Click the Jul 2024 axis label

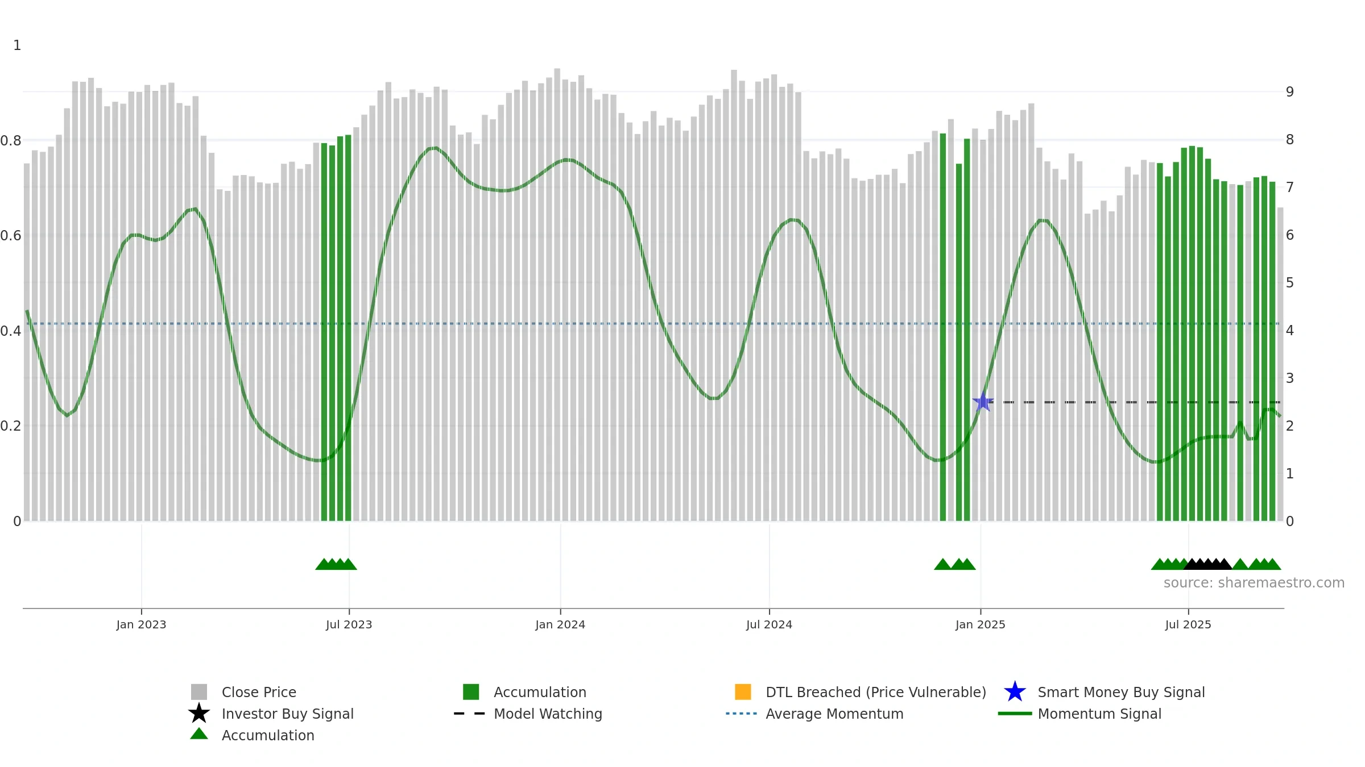tap(769, 624)
